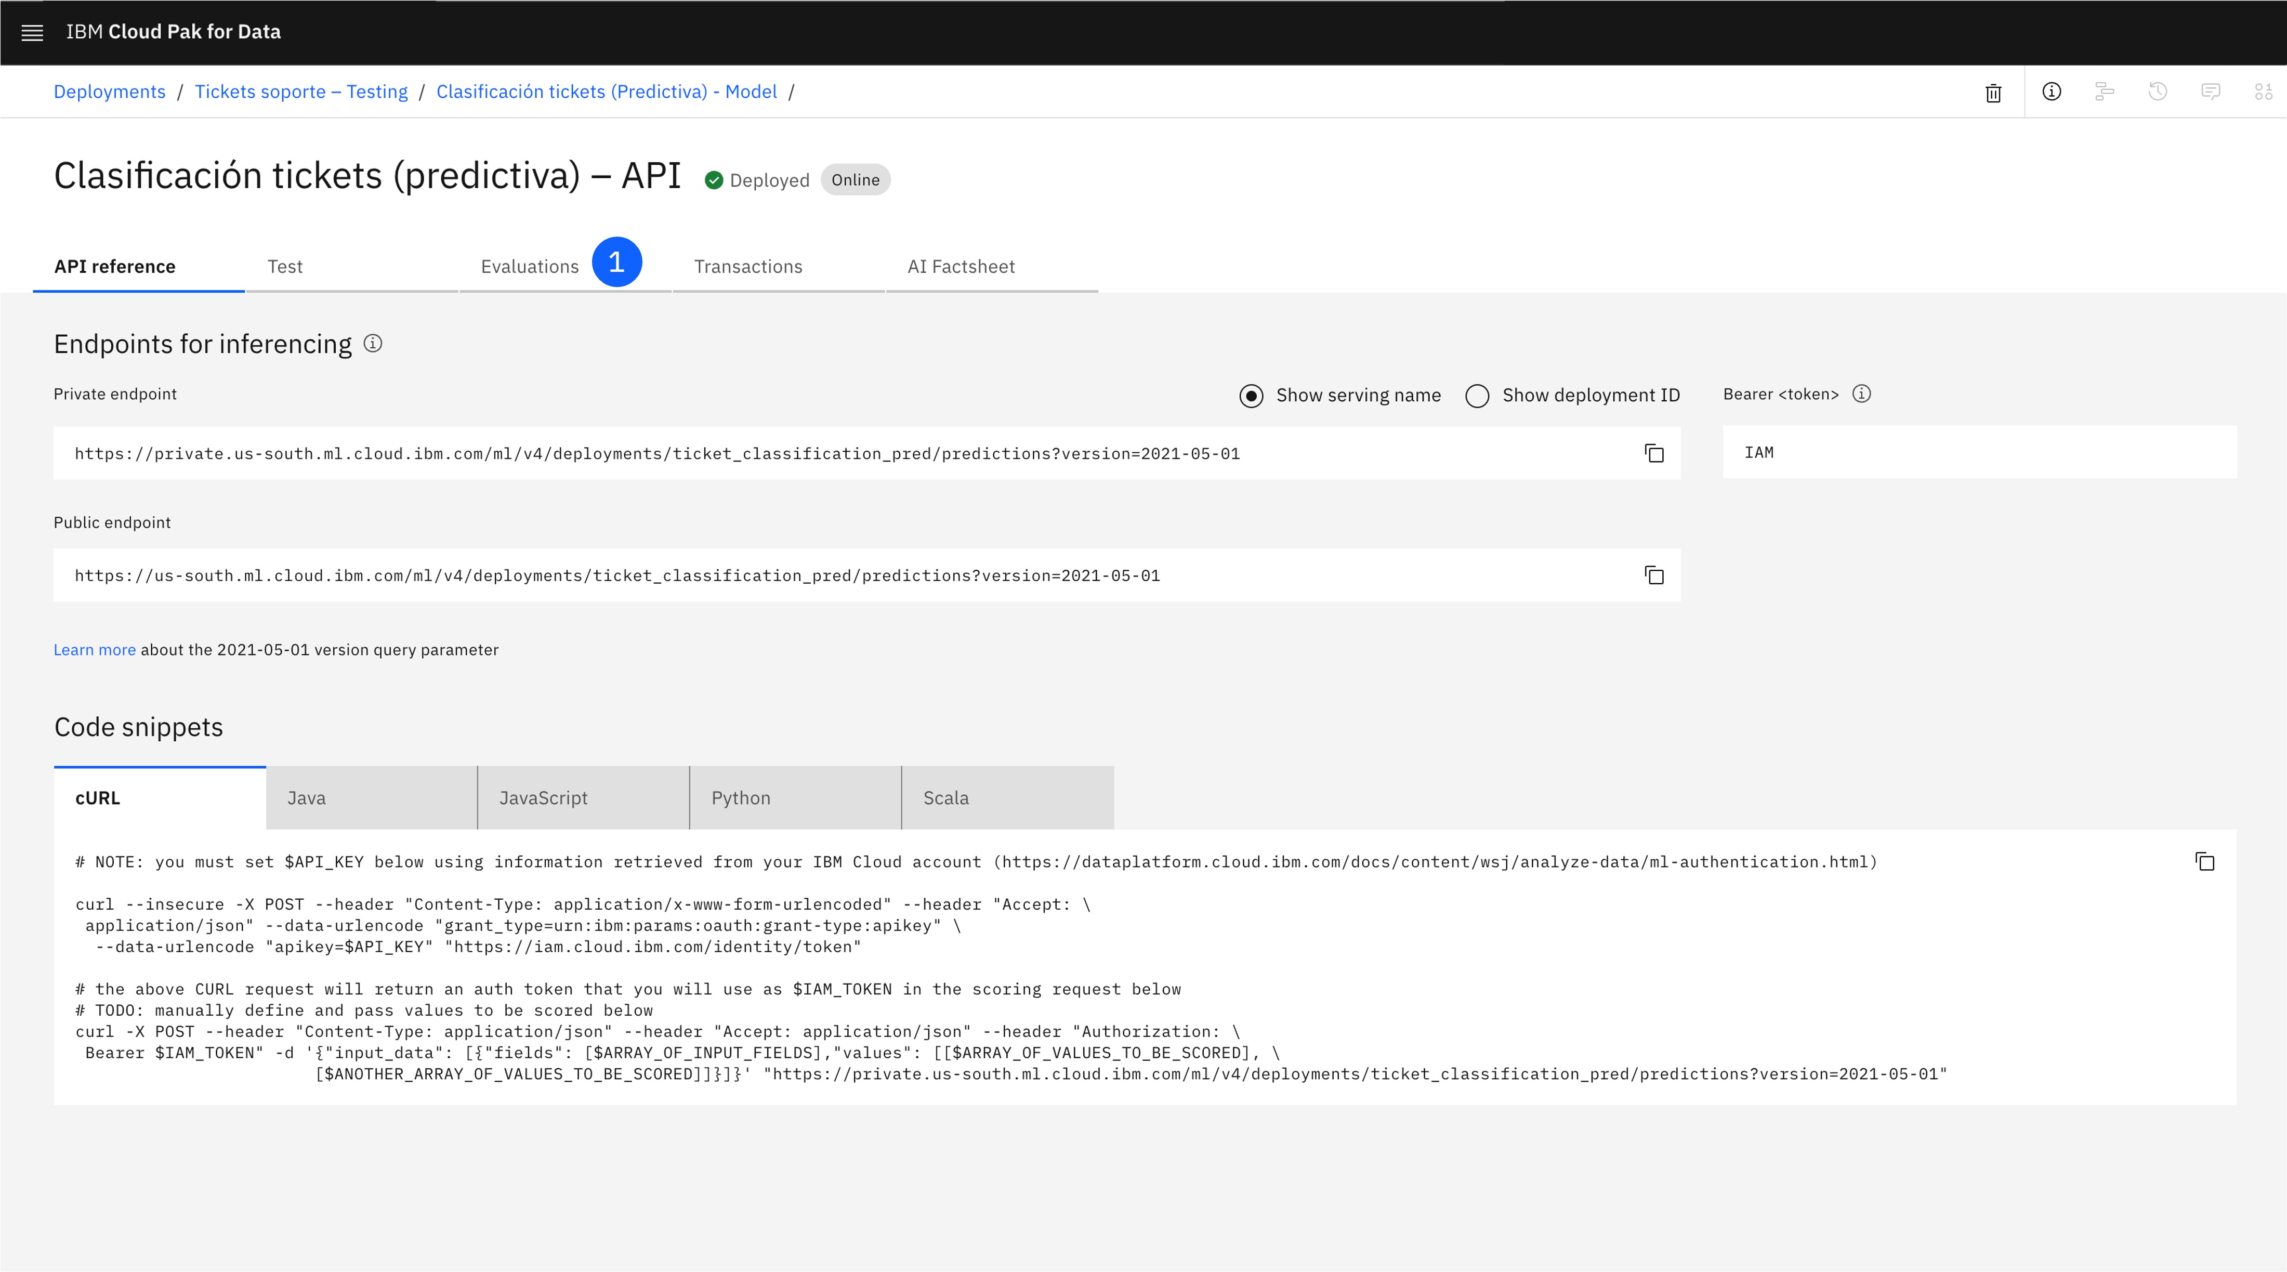Open Clasificación tickets (Predictiva) - Model breadcrumb
The height and width of the screenshot is (1272, 2287).
point(607,91)
